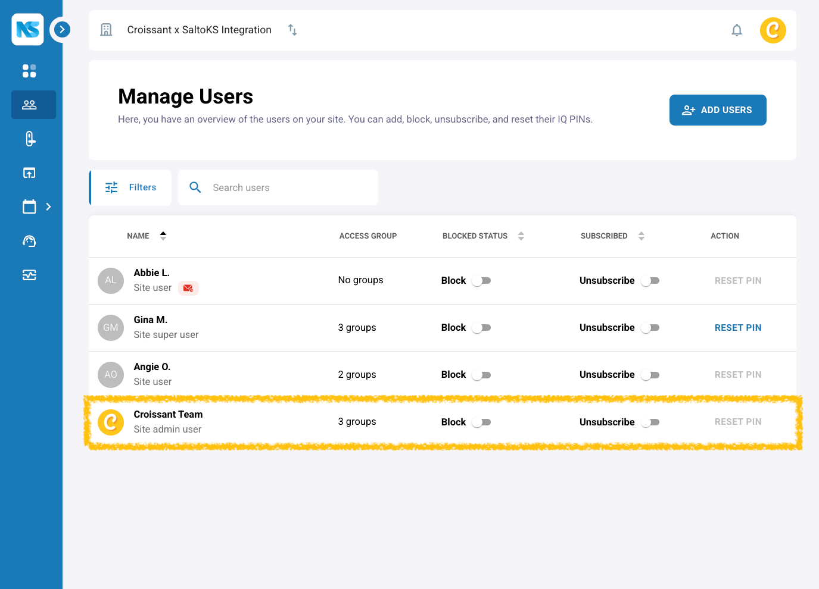Open the dashboard grid icon in sidebar
Image resolution: width=819 pixels, height=589 pixels.
click(29, 70)
